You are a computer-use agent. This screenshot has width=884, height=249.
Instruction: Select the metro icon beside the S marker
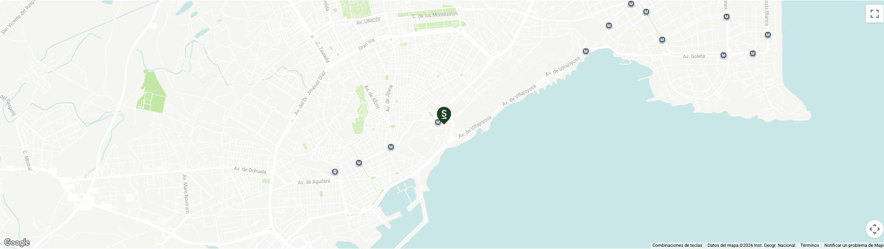438,122
